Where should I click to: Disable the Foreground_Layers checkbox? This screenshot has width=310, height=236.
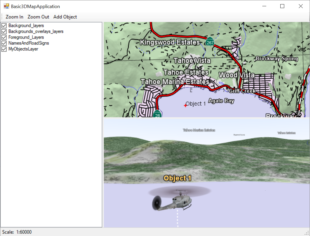4,37
